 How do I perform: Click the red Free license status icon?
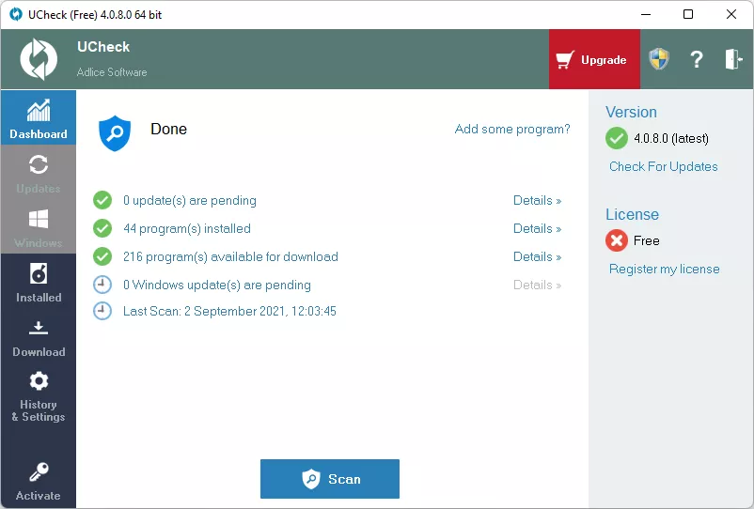click(617, 241)
